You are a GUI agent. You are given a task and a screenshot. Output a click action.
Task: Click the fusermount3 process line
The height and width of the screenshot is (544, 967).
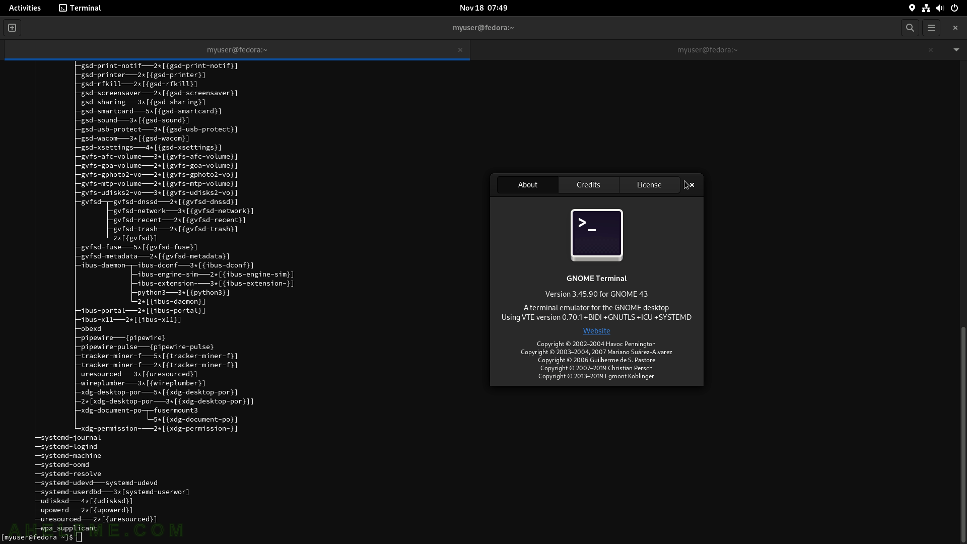coord(175,411)
